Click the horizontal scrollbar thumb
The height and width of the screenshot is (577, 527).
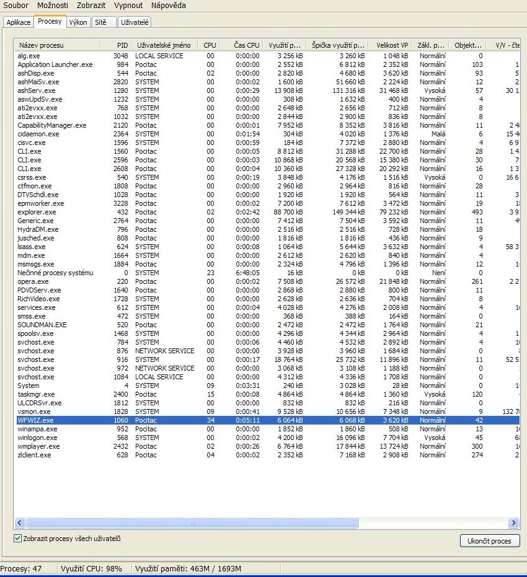[192, 522]
